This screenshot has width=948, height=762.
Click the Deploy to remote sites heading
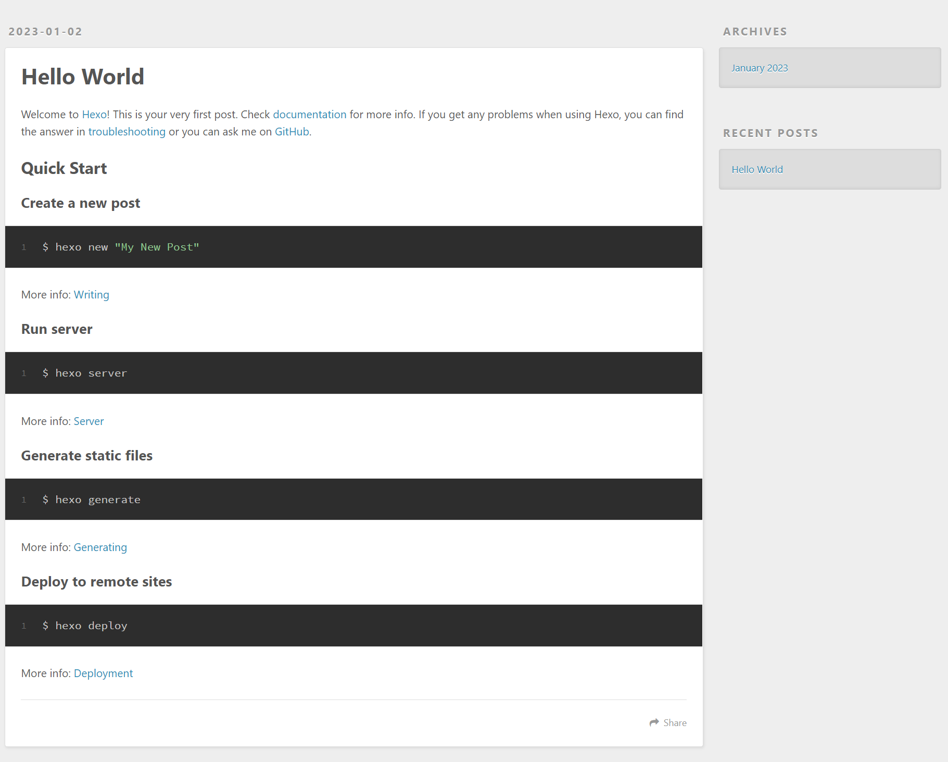pos(96,582)
